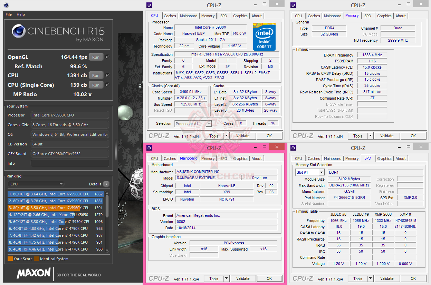Image resolution: width=431 pixels, height=285 pixels.
Task: Switch to Mainboard tab in SPD CPU-Z window
Action: click(333, 159)
